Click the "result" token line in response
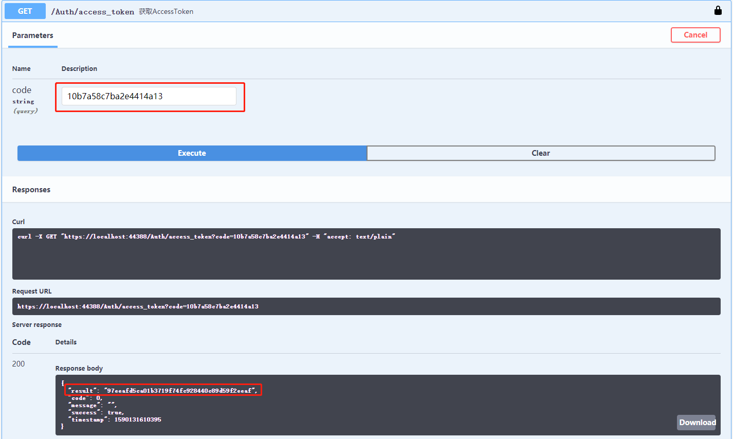 (163, 391)
